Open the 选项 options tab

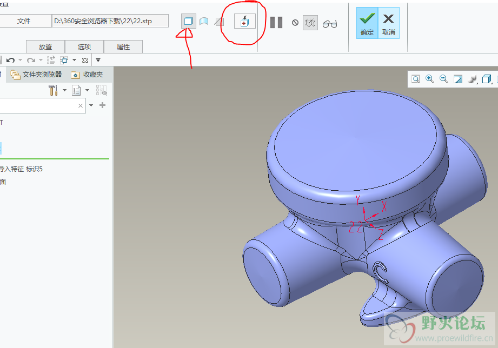pos(84,46)
